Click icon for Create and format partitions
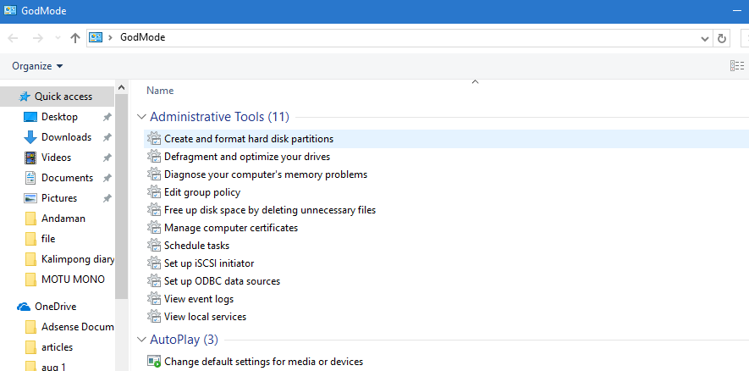749x371 pixels. 154,139
